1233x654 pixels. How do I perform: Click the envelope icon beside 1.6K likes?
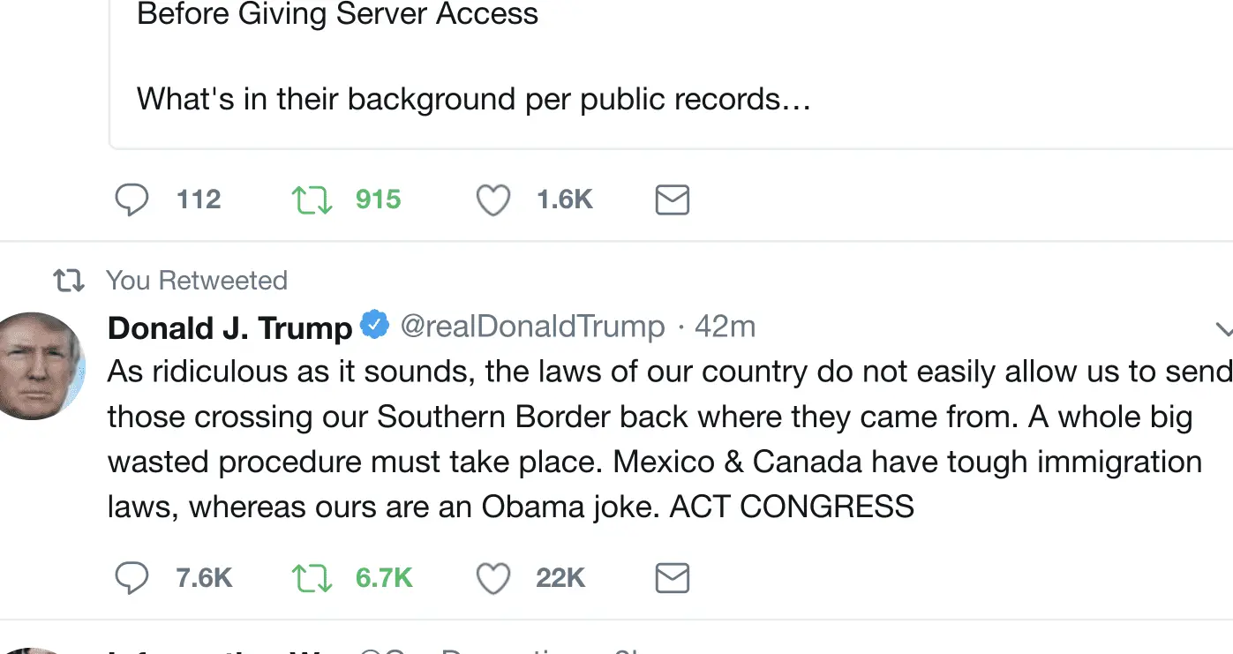(672, 200)
